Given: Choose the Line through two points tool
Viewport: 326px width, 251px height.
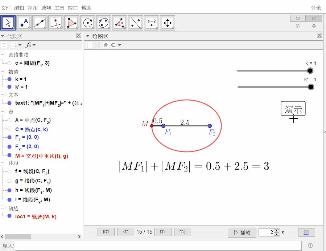Looking at the screenshot, I should tap(40, 23).
